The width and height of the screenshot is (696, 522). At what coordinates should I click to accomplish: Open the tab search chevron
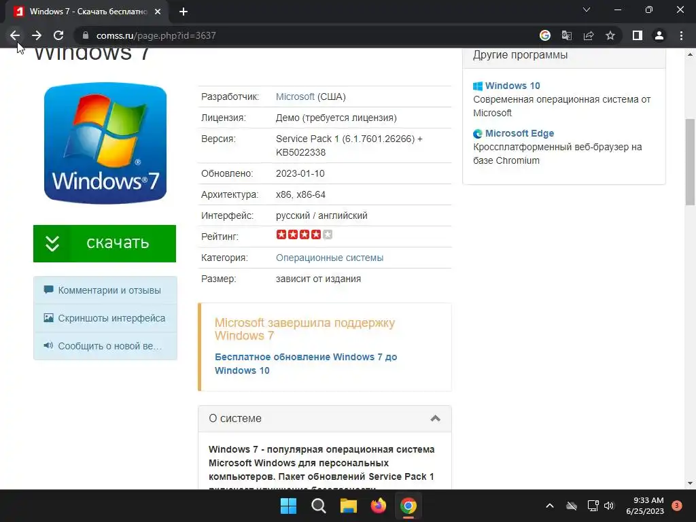tap(587, 10)
